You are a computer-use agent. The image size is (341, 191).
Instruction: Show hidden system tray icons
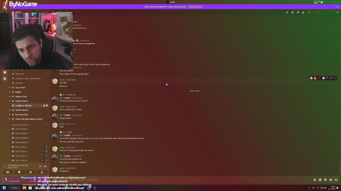click(x=309, y=188)
